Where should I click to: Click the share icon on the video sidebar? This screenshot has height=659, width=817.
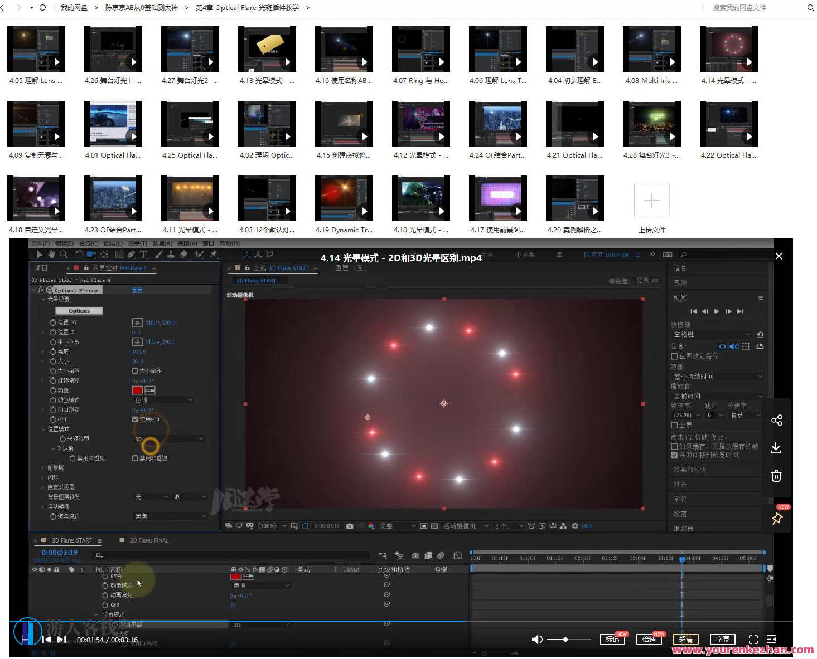pos(776,420)
